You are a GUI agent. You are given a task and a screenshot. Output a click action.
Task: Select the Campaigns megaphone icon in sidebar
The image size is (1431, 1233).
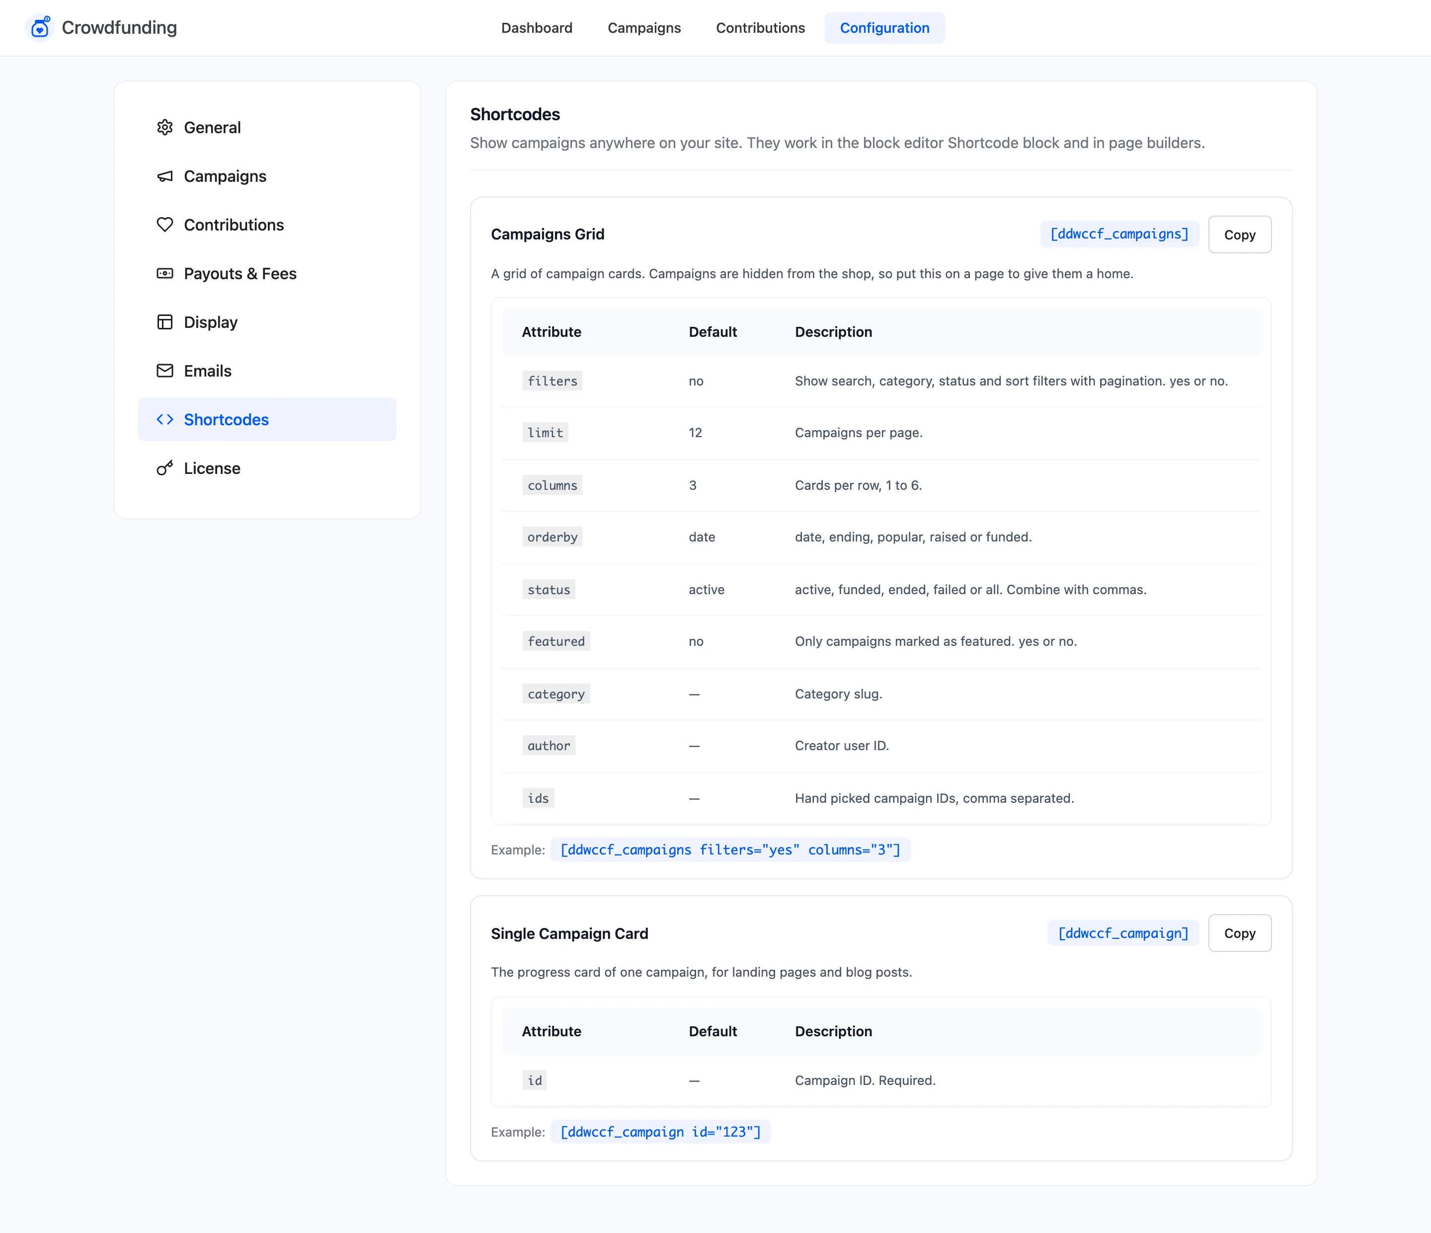(x=164, y=176)
